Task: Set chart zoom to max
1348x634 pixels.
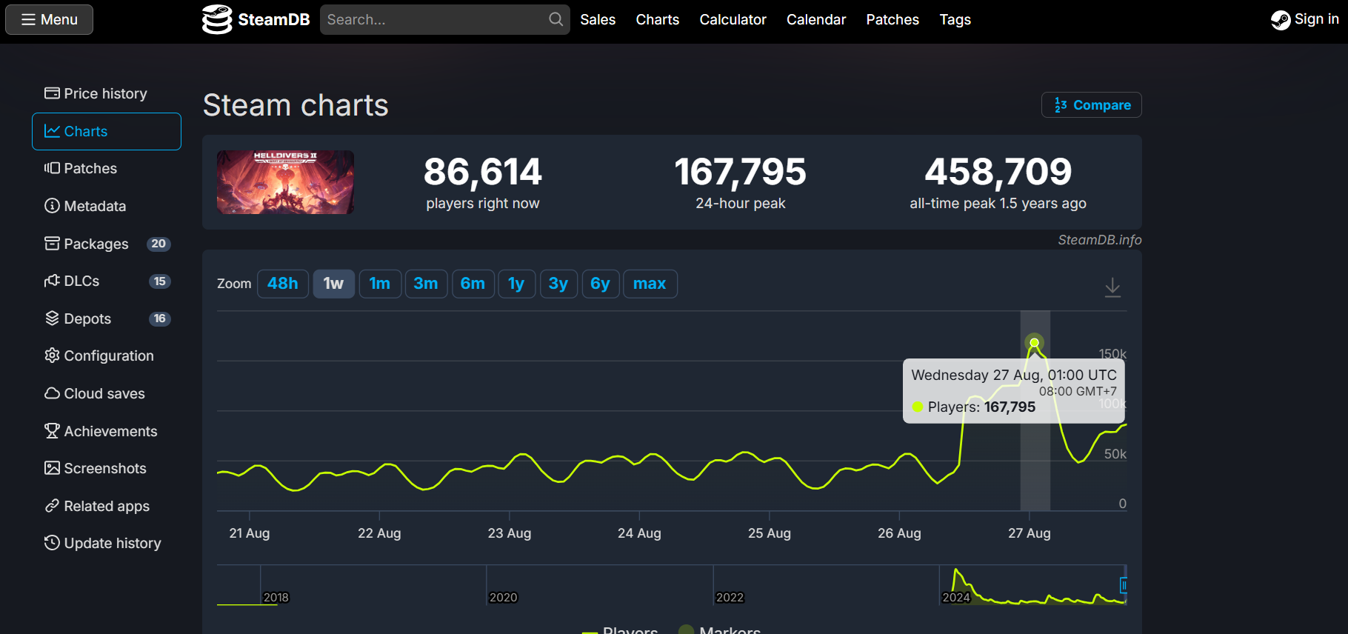Action: coord(650,284)
